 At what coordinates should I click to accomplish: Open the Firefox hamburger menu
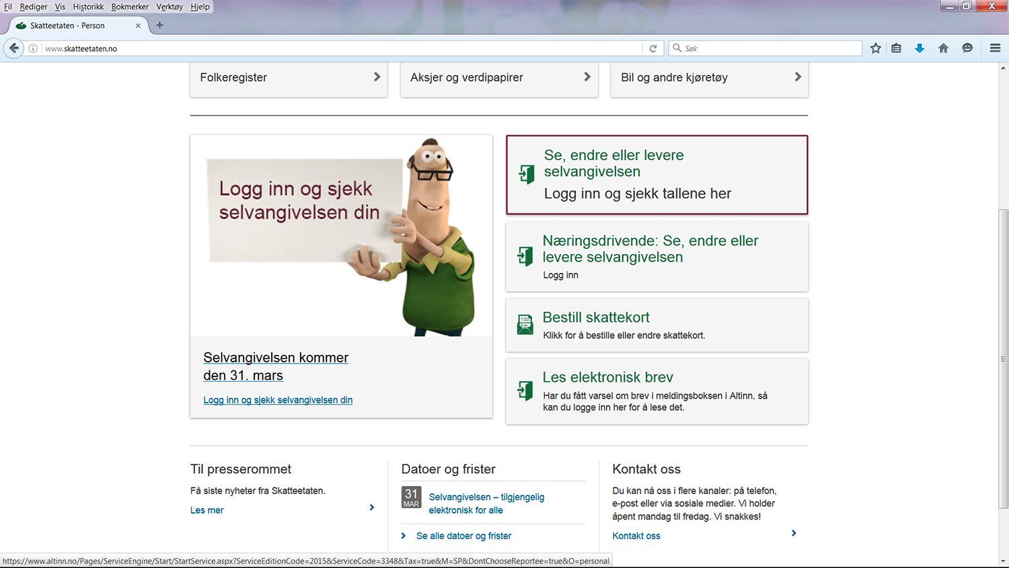pyautogui.click(x=995, y=48)
